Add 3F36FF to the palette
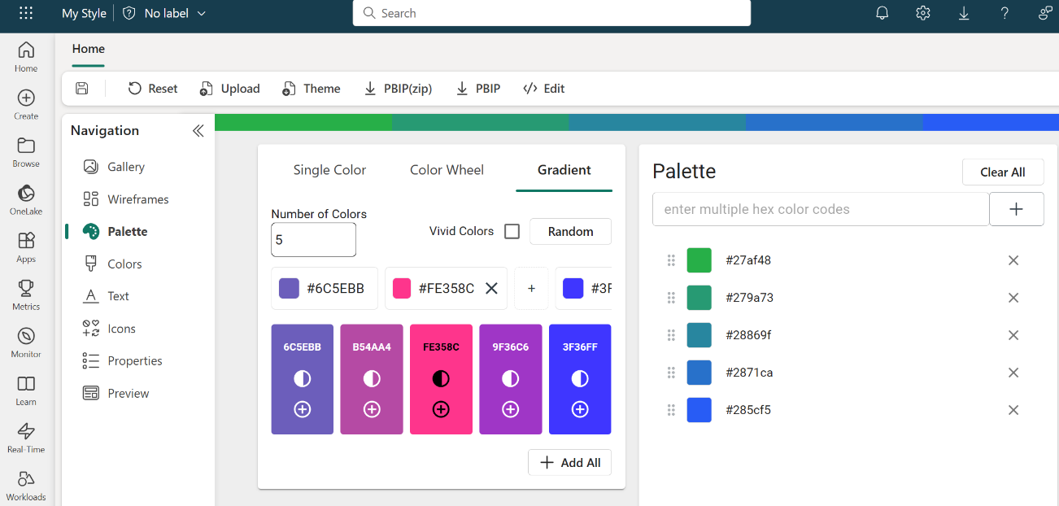Screen dimensions: 1059x506 tap(580, 409)
